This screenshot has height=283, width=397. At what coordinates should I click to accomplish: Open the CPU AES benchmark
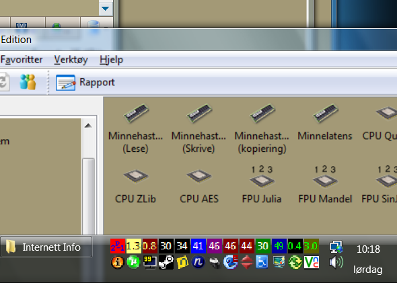(x=199, y=186)
